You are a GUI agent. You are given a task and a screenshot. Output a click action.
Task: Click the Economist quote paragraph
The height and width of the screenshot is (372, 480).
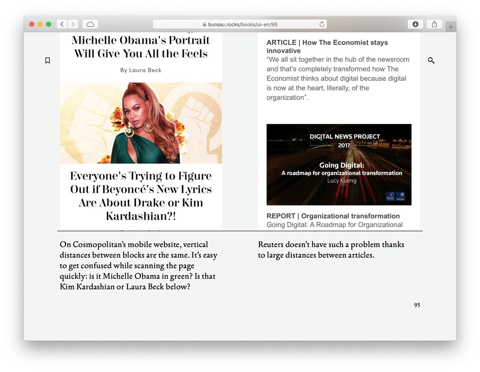tap(338, 78)
